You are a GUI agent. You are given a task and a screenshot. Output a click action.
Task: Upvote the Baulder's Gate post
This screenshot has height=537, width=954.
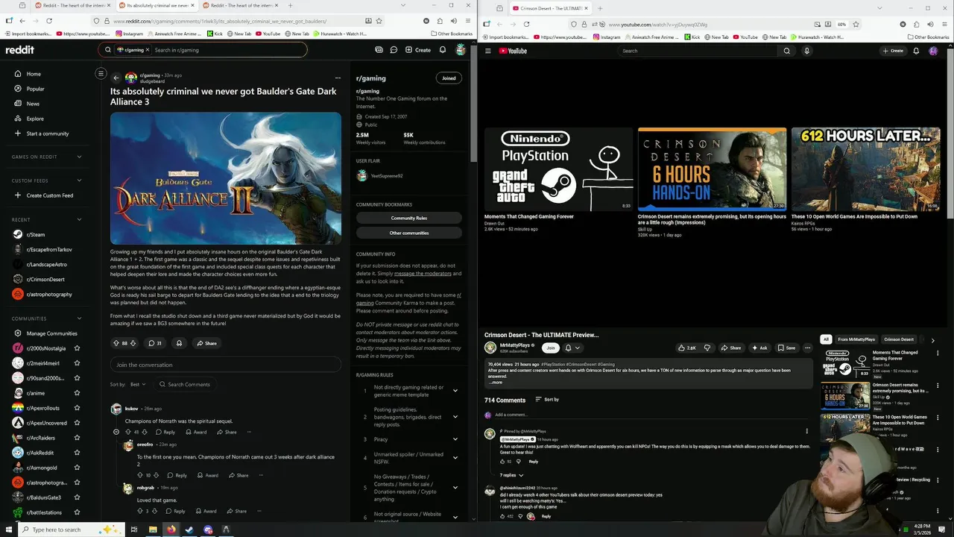tap(116, 343)
